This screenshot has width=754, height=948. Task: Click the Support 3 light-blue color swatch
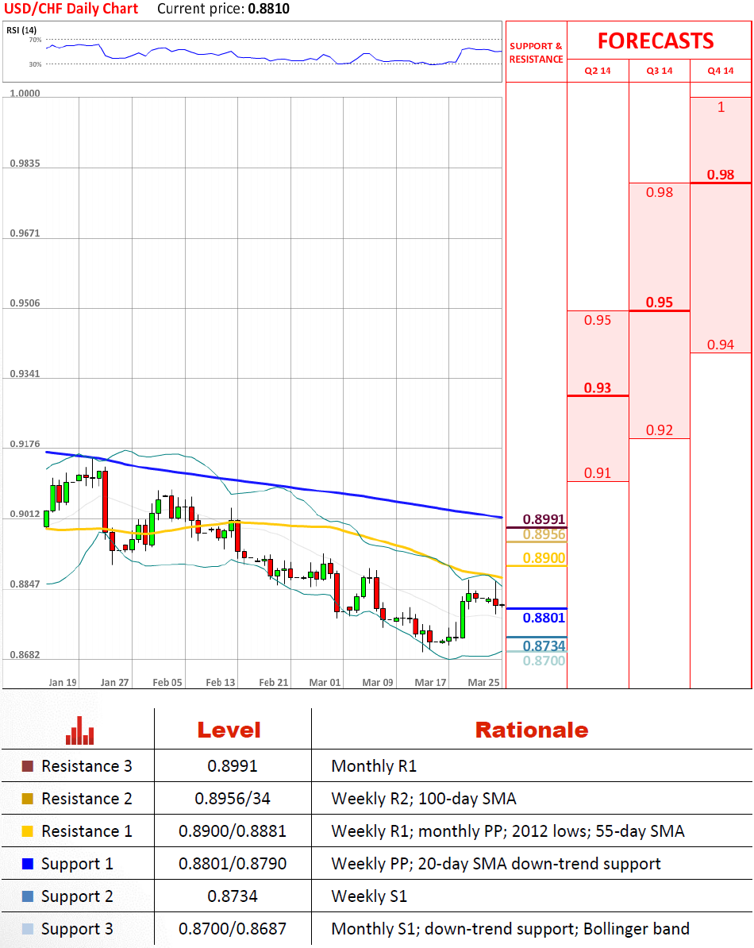tap(28, 929)
